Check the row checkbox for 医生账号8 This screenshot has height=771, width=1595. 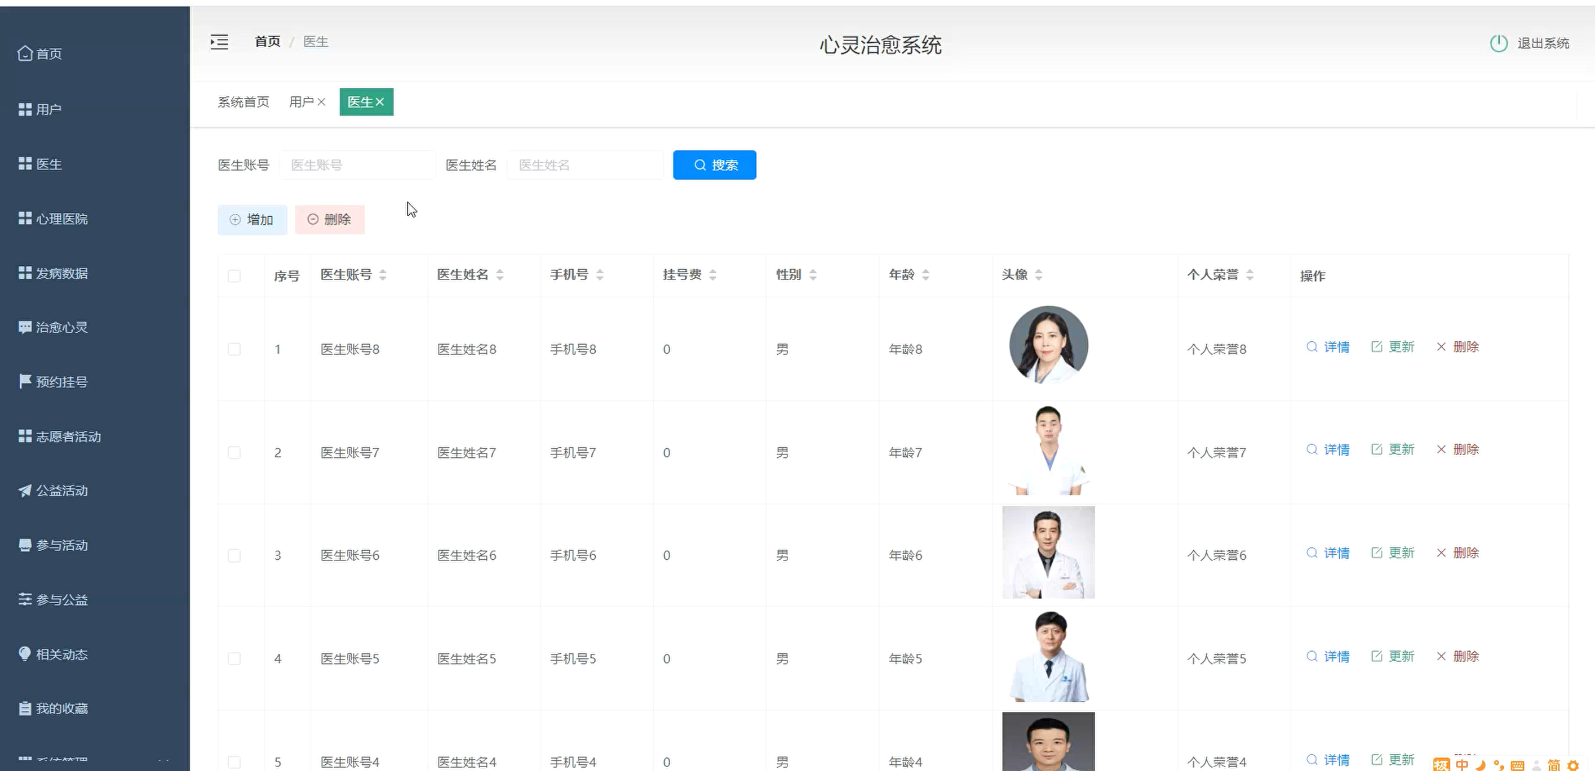tap(234, 349)
